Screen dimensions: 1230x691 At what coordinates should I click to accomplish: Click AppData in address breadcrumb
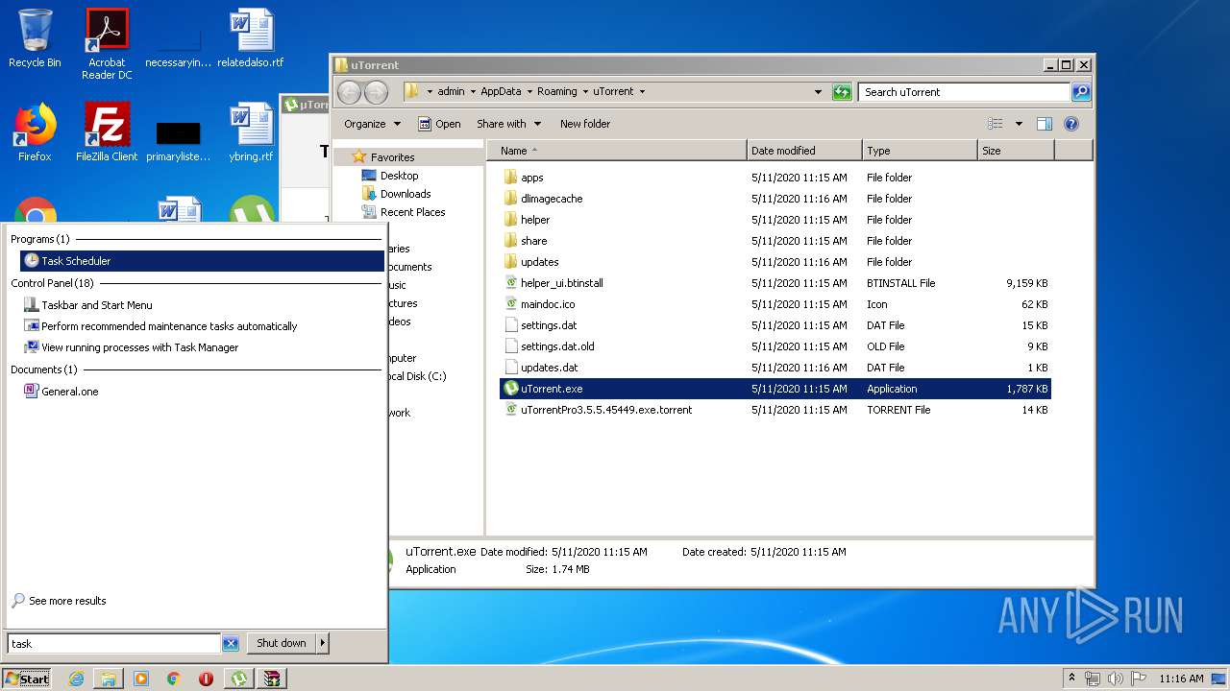click(x=501, y=92)
